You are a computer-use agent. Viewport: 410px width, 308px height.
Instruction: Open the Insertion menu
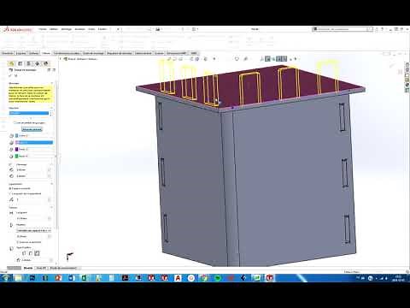click(80, 29)
